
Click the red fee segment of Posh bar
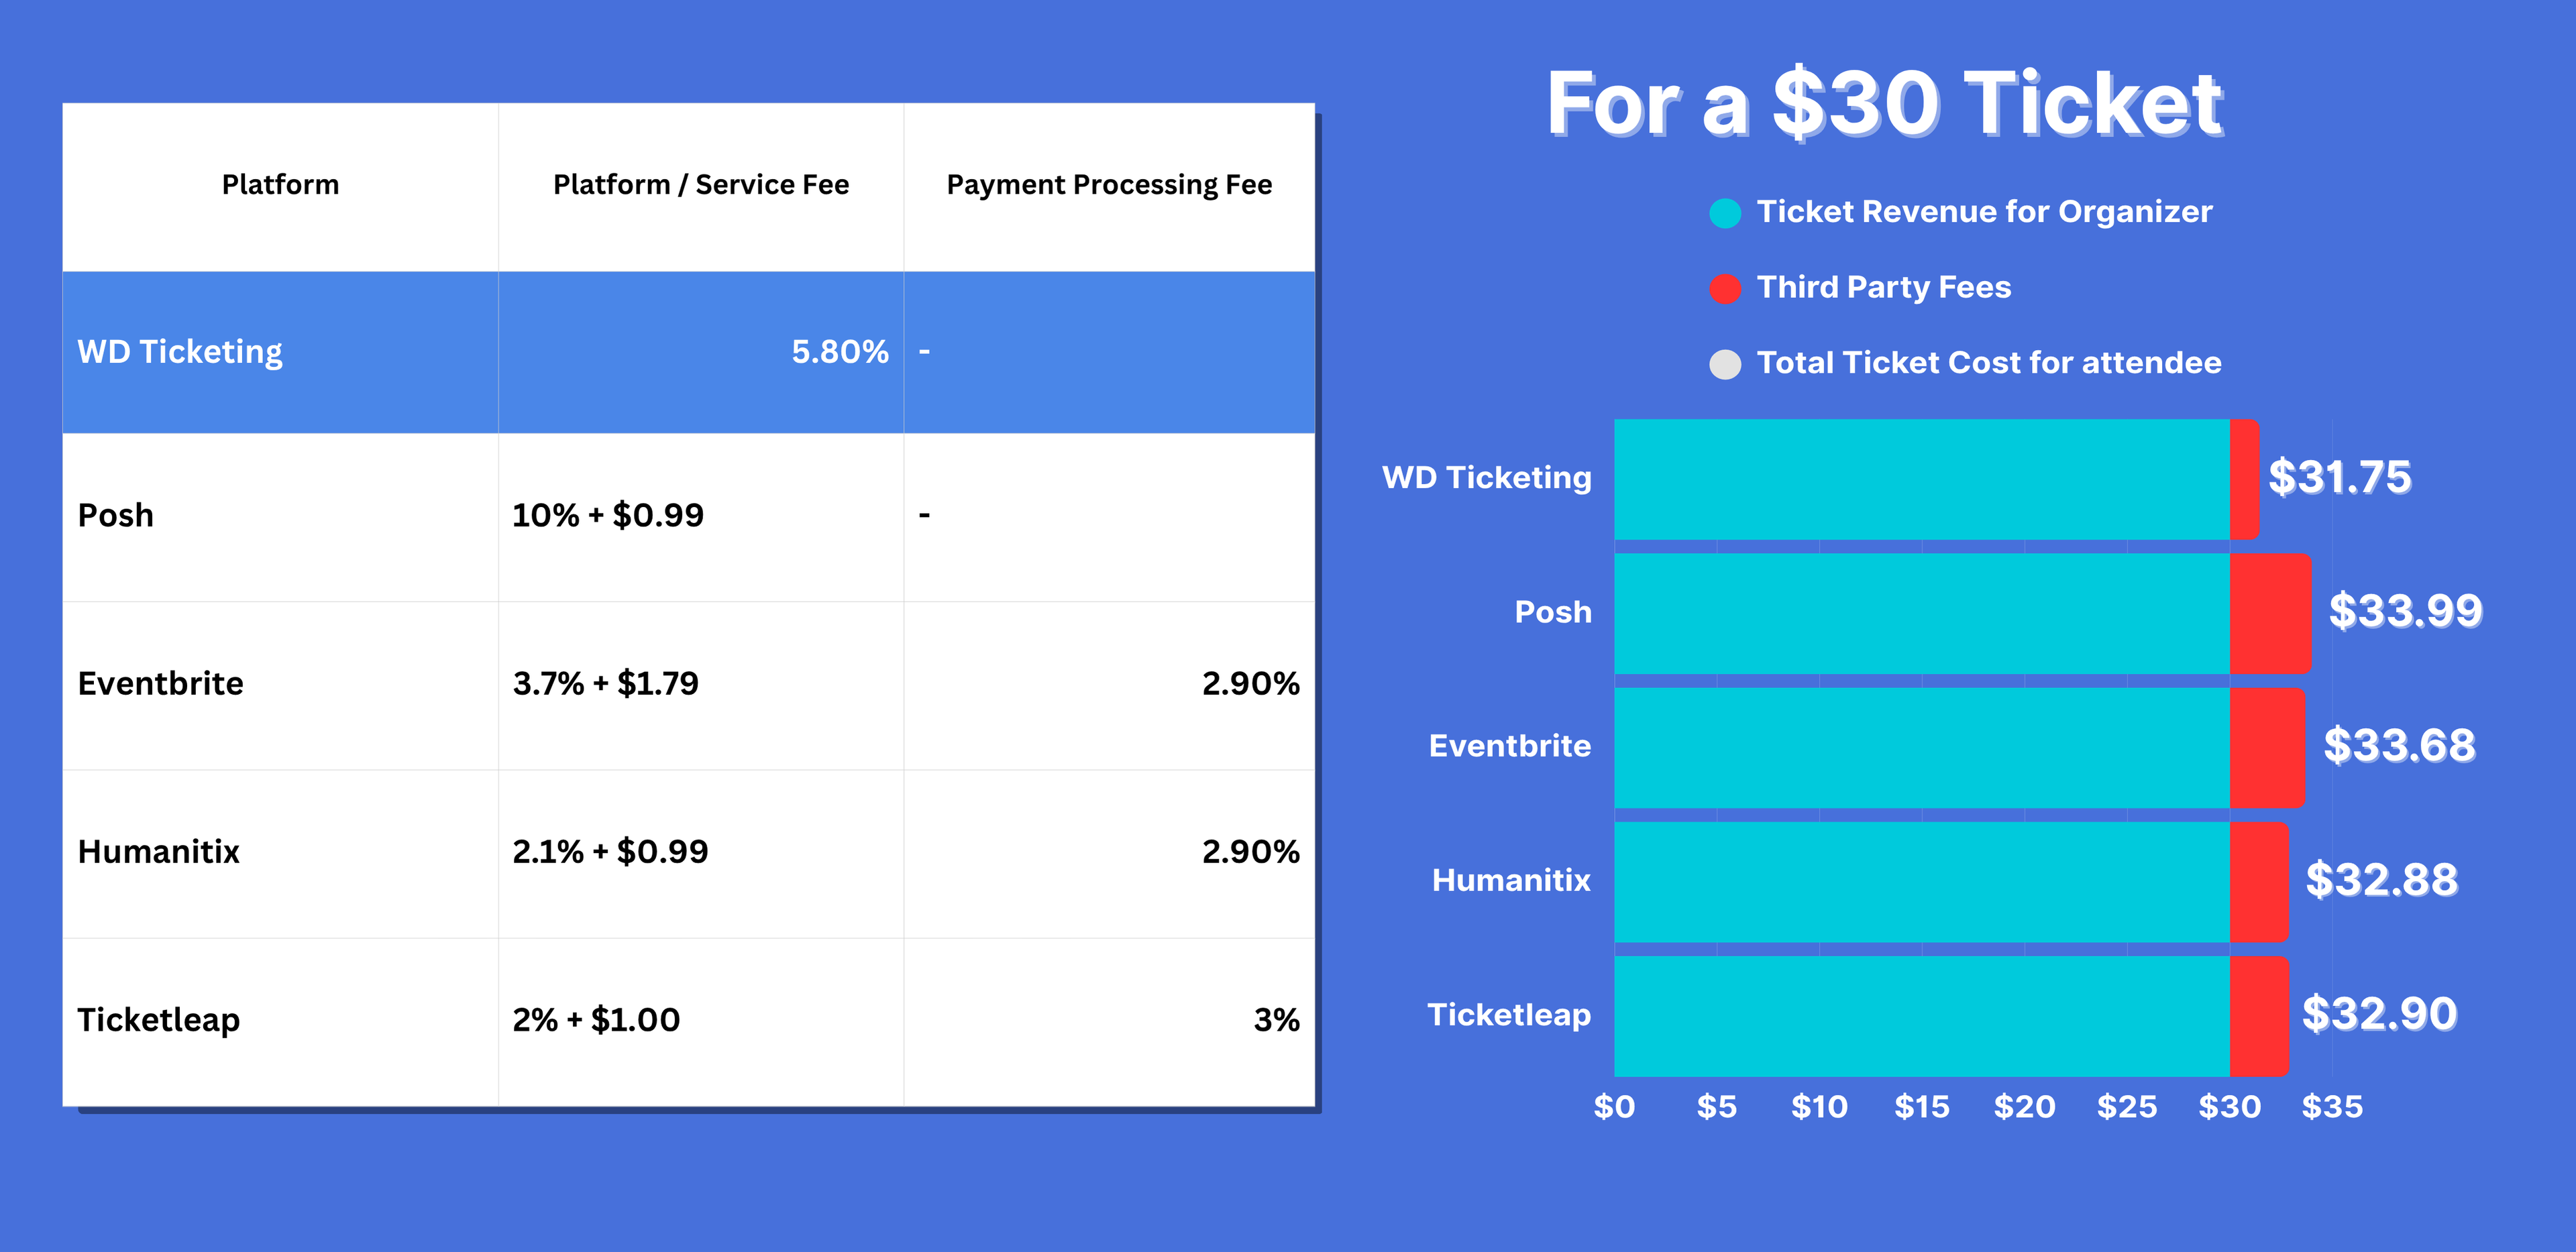tap(2269, 613)
